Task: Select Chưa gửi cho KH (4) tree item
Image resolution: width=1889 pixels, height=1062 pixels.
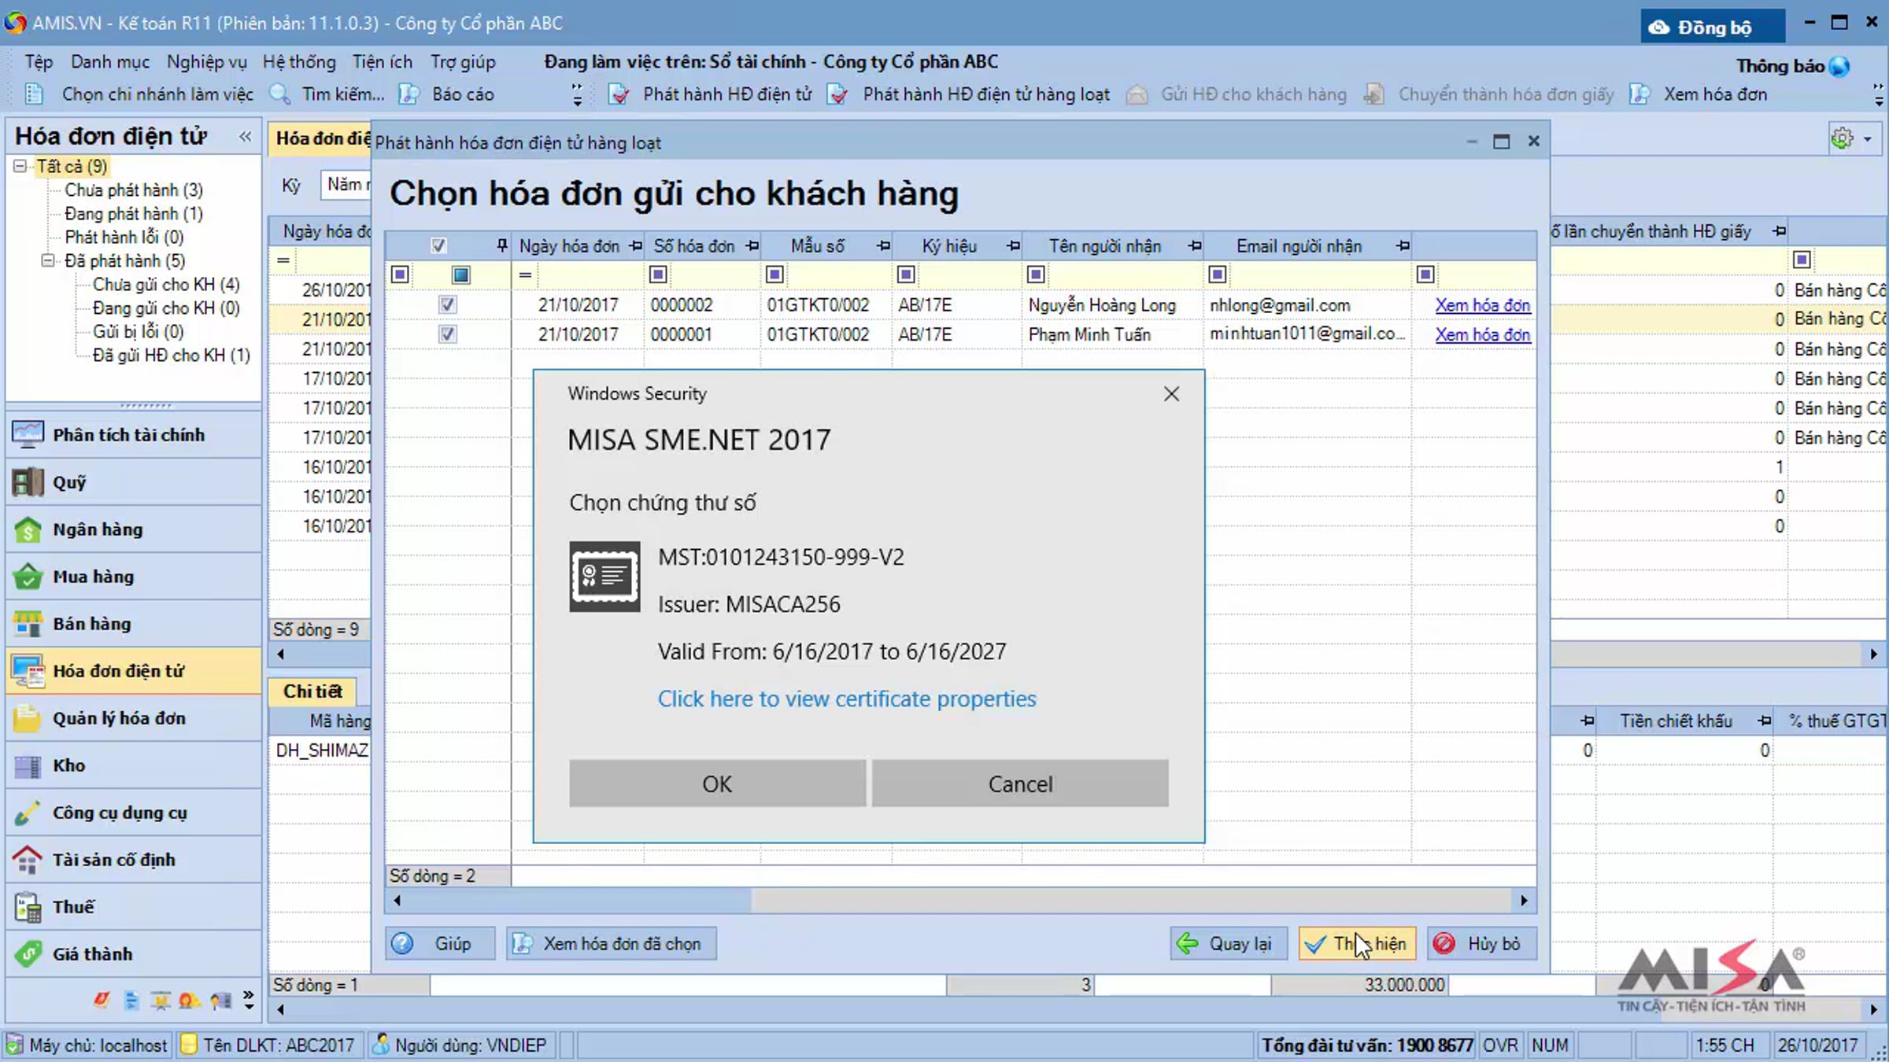Action: coord(166,284)
